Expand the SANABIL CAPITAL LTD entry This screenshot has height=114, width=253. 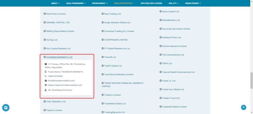coord(57,22)
